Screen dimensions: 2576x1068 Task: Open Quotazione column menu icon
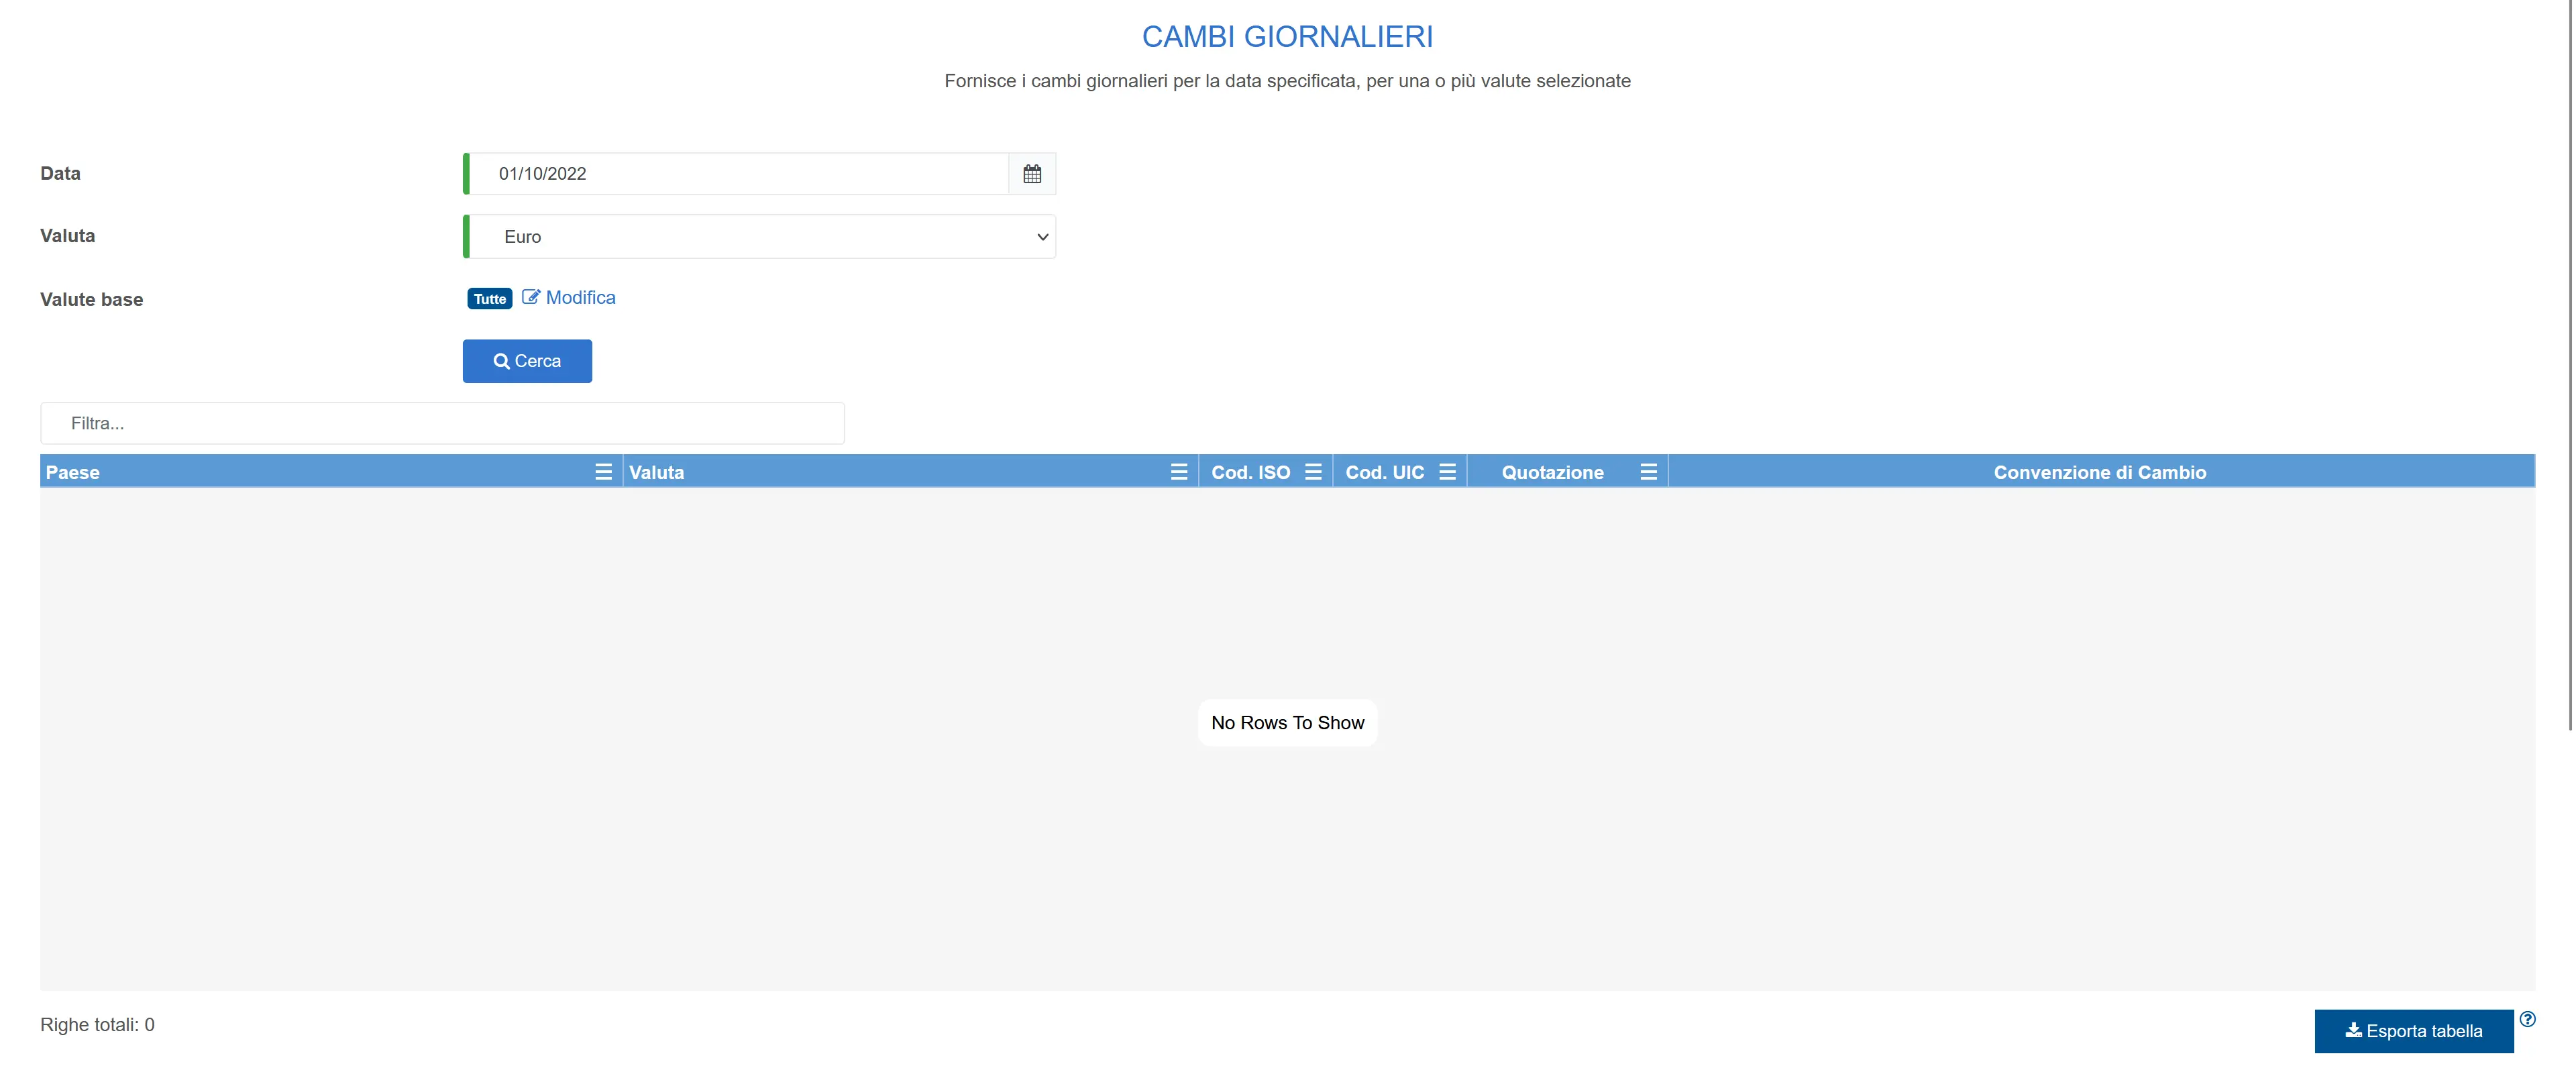pyautogui.click(x=1648, y=472)
